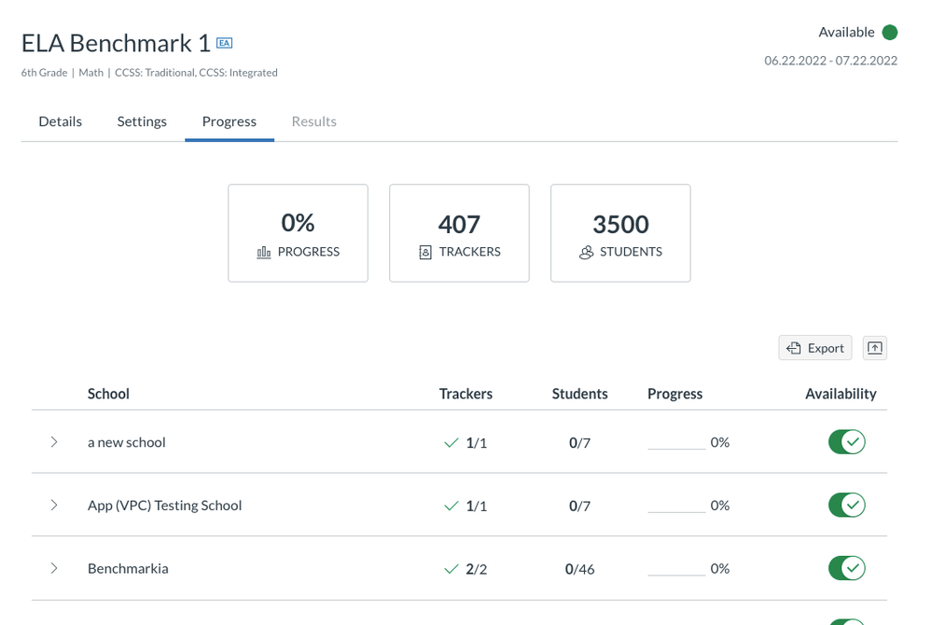
Task: Click the bar chart Progress icon
Action: pos(264,253)
